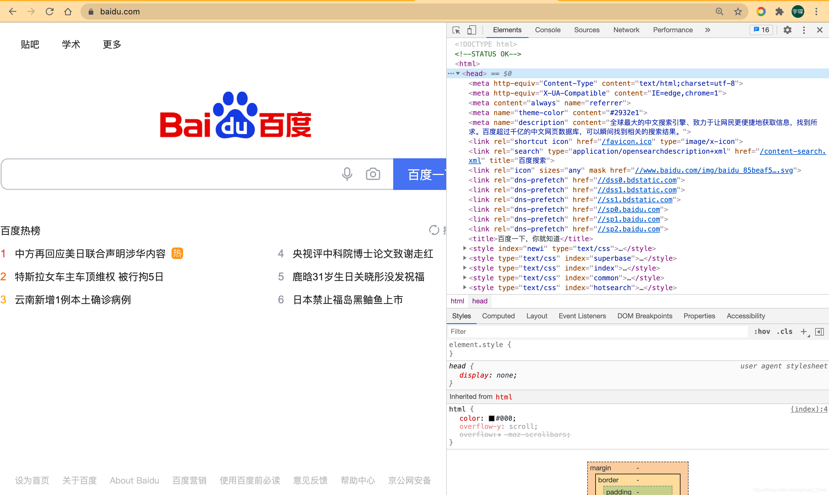This screenshot has height=495, width=829.
Task: Open the Extensions puzzle piece menu
Action: tap(779, 12)
